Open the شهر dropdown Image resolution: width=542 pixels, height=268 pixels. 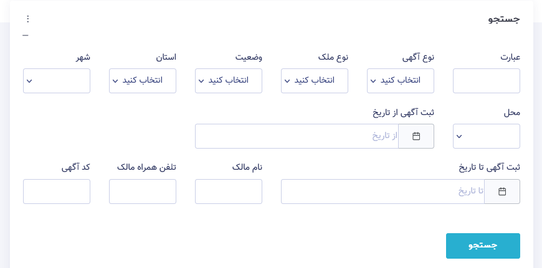[x=57, y=81]
